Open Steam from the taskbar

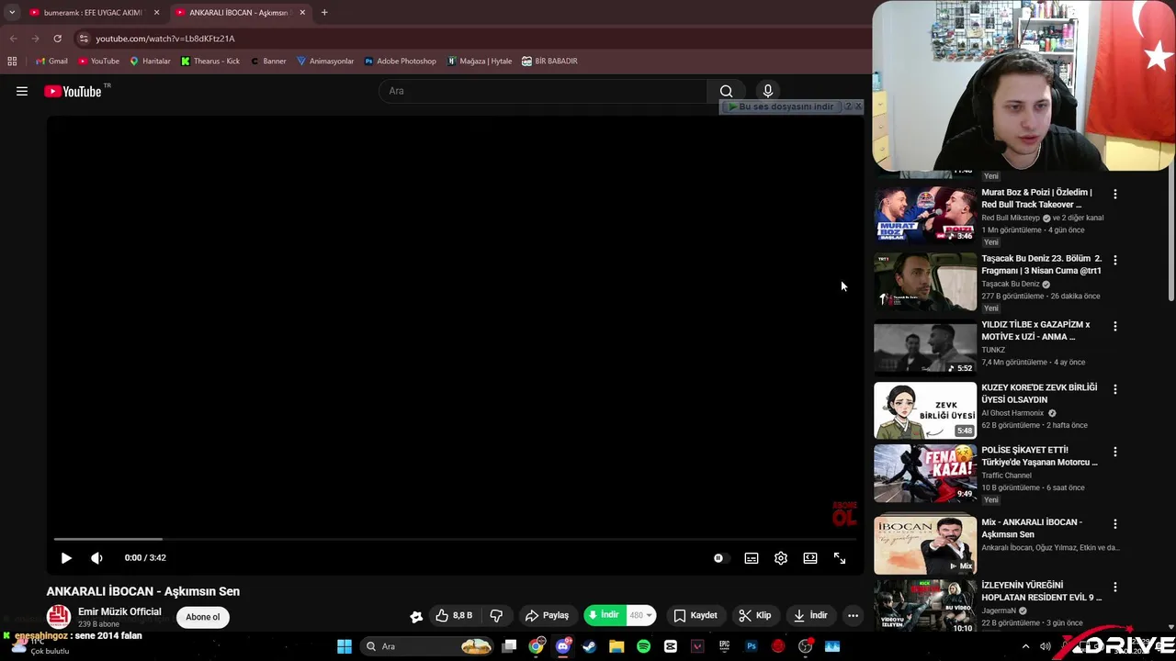[589, 646]
